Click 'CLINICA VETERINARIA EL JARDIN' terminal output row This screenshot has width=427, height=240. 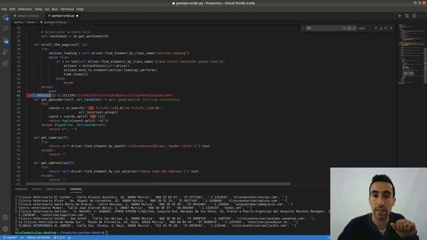coord(155,225)
